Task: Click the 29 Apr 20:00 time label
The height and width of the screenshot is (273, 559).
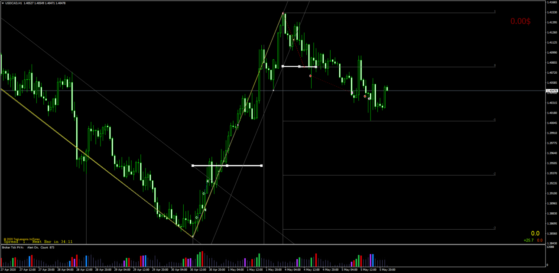Action: (x=160, y=270)
